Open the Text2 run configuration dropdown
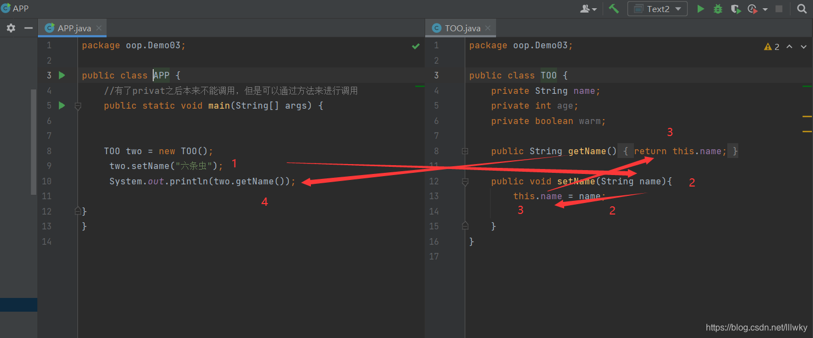813x338 pixels. click(x=658, y=9)
